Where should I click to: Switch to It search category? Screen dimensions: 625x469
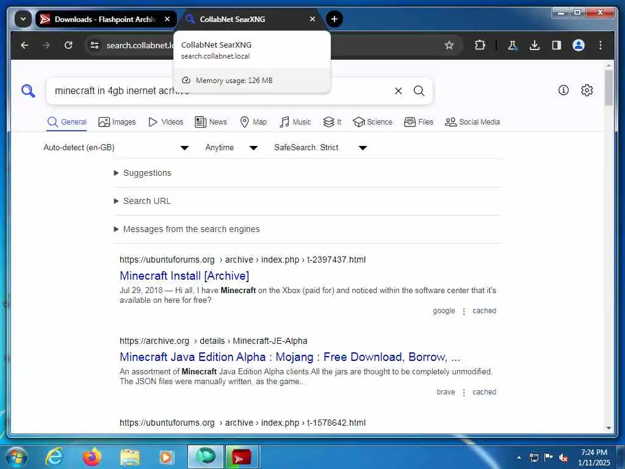[332, 122]
